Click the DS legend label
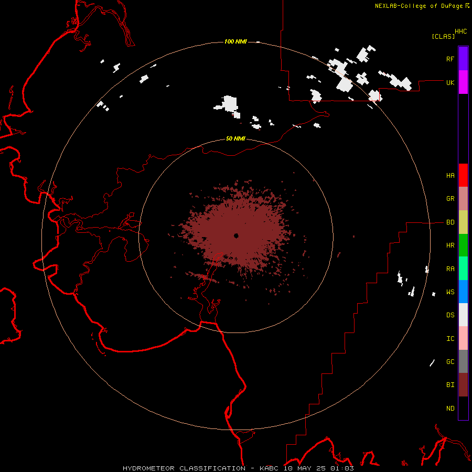472x472 pixels. point(450,315)
